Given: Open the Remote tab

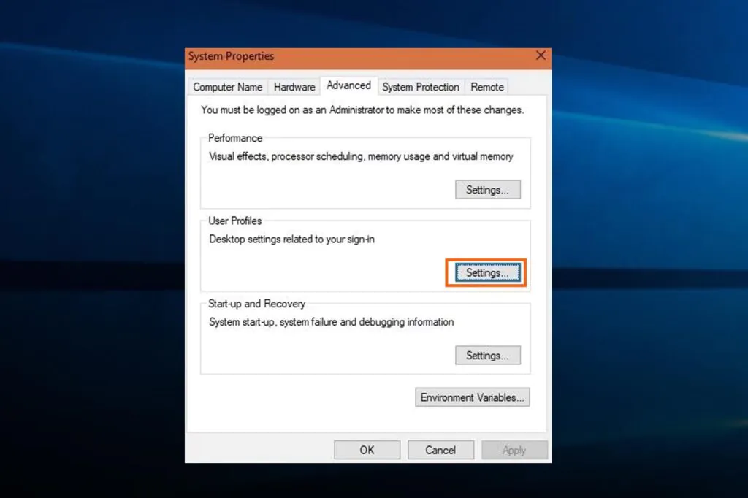Looking at the screenshot, I should pos(487,87).
